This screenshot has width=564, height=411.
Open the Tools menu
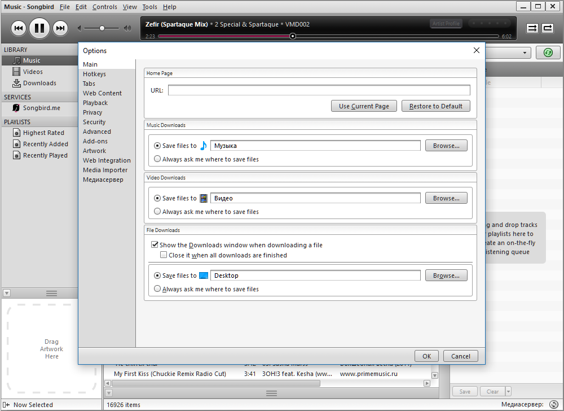point(149,7)
